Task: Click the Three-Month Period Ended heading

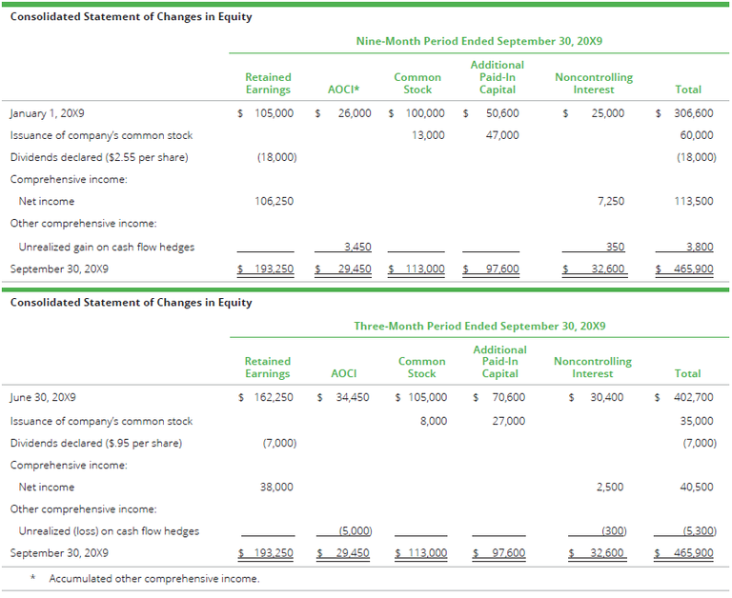Action: 479,326
